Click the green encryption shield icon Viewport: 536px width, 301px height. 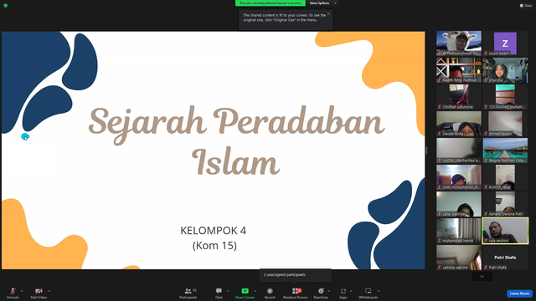6,6
